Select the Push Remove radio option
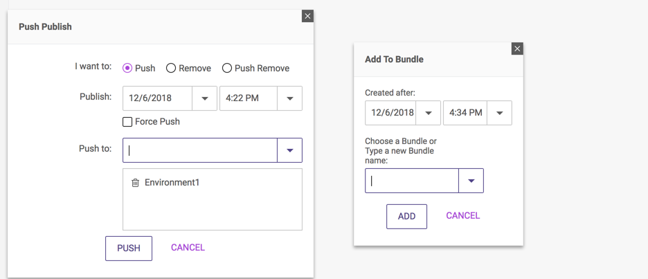Screen dimensions: 648x279 click(226, 69)
